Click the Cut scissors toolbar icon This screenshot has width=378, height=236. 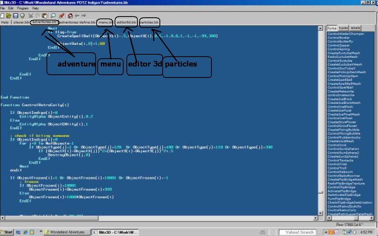31,16
